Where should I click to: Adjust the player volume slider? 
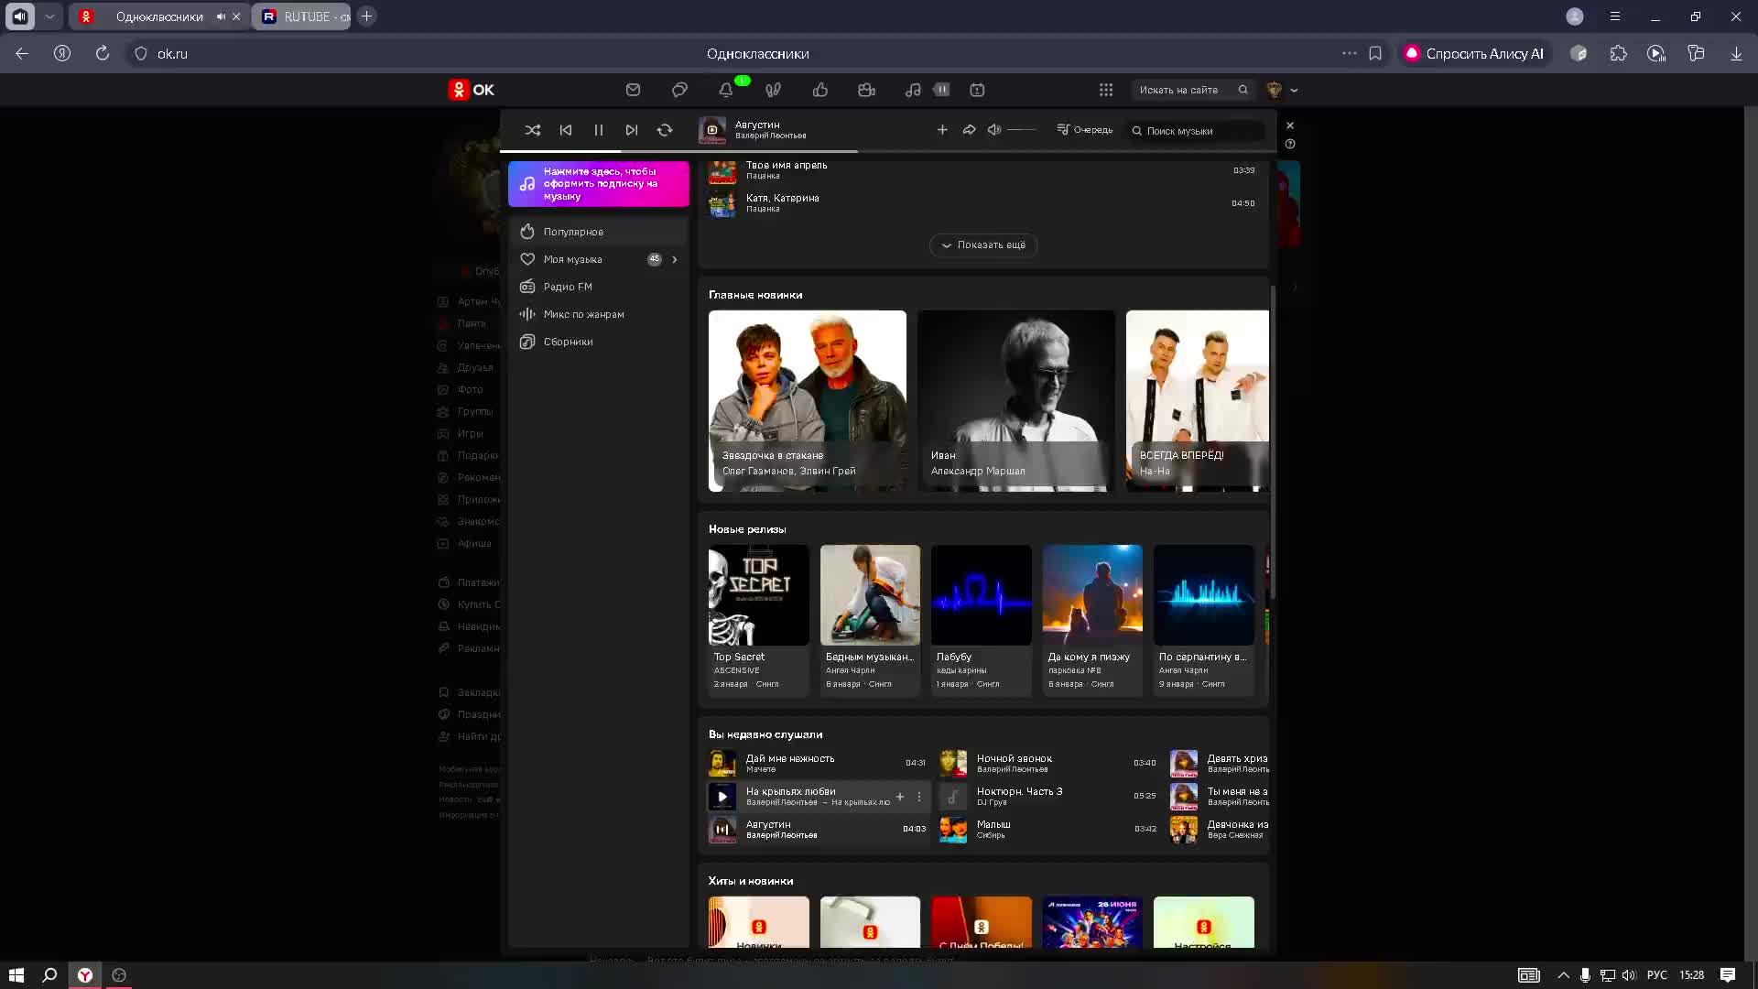tap(1022, 130)
